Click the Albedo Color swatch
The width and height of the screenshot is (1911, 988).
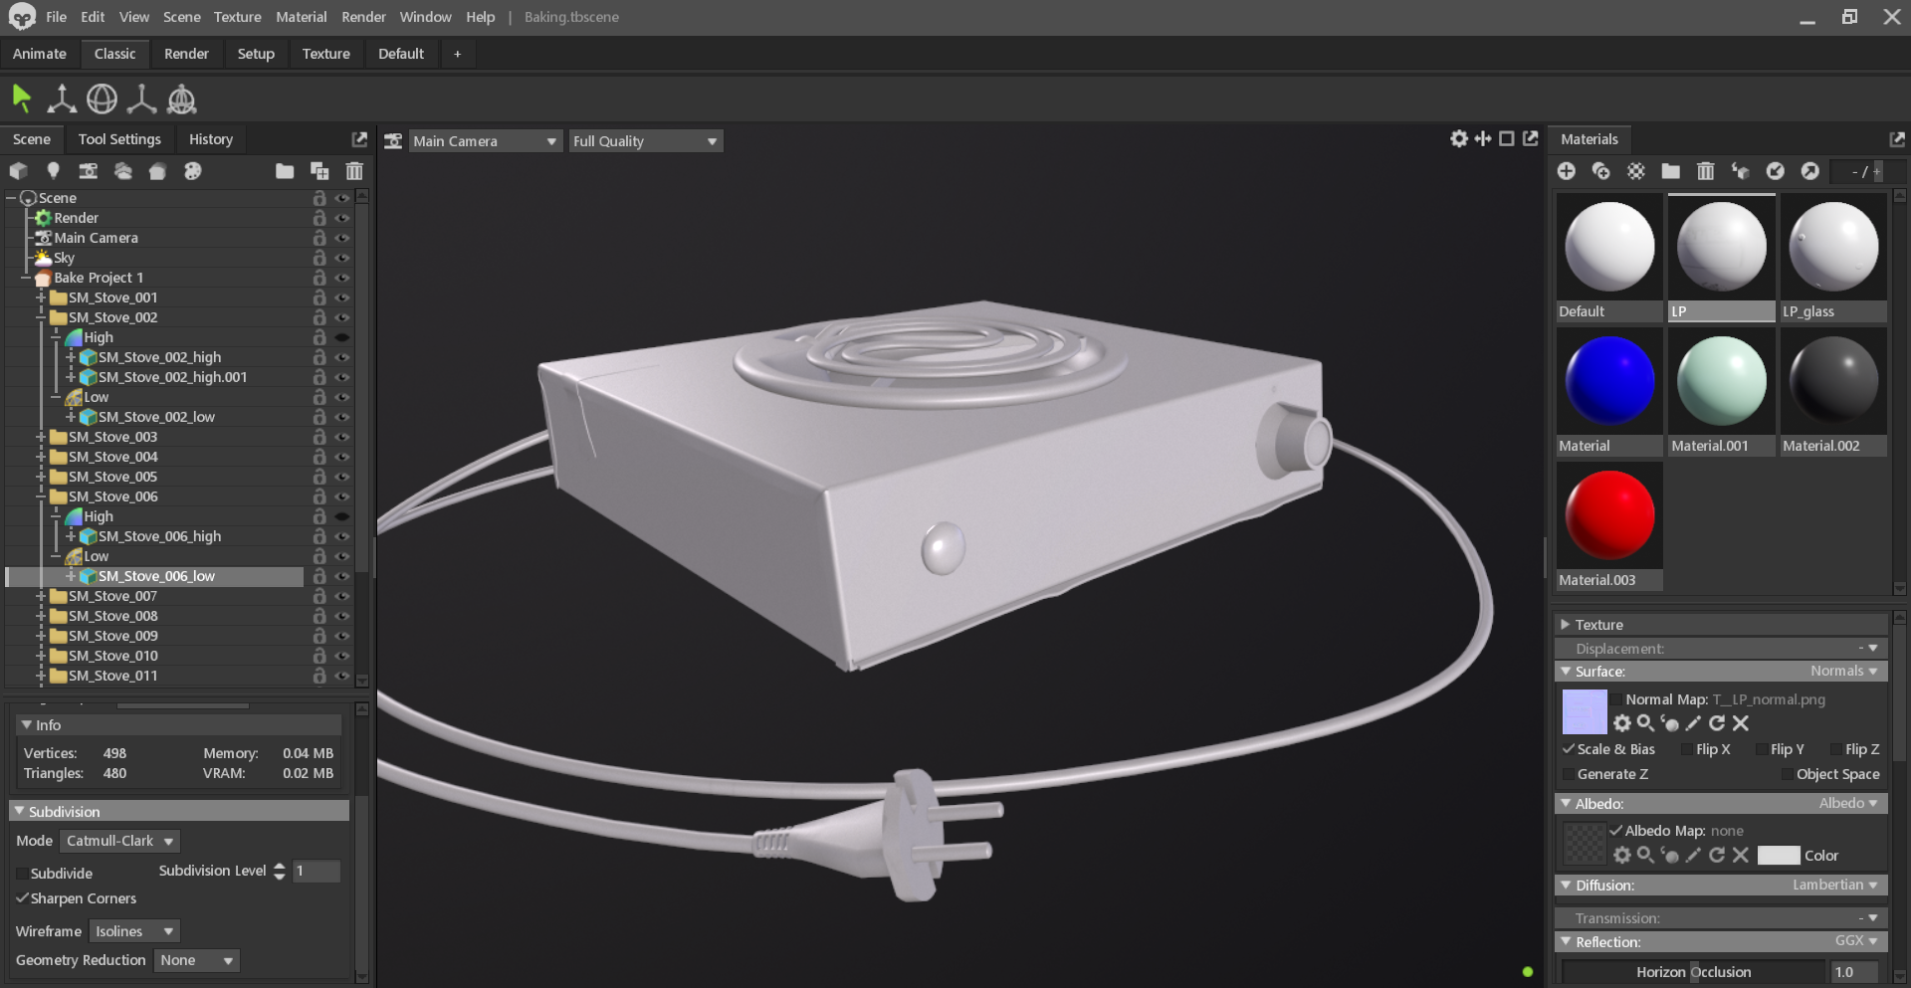point(1779,855)
